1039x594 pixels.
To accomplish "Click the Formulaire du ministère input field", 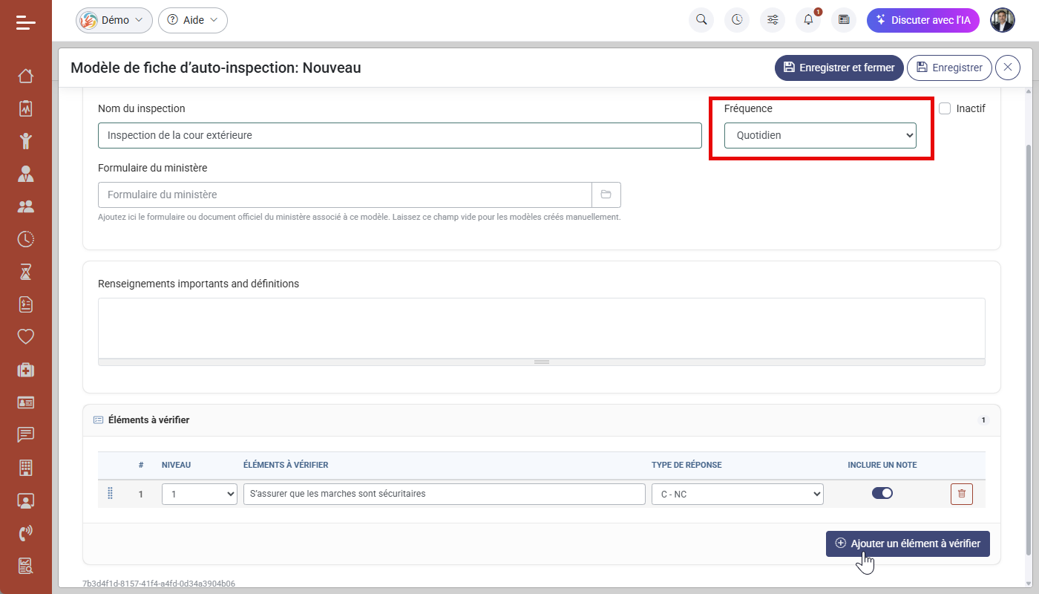I will [344, 195].
